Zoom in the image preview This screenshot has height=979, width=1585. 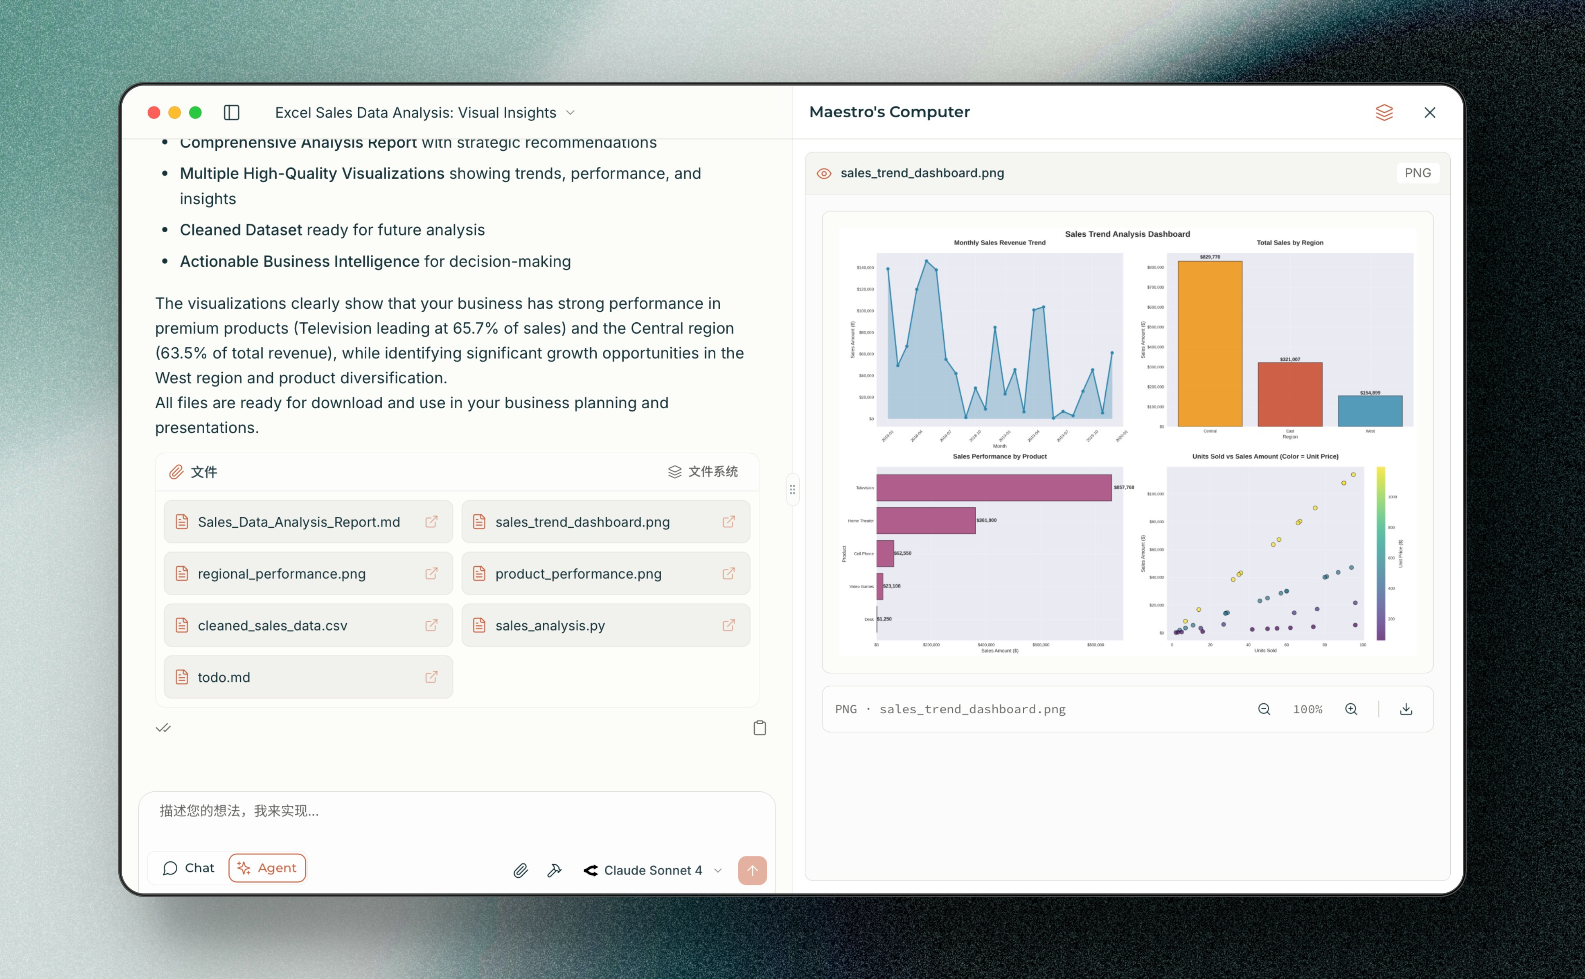1351,709
